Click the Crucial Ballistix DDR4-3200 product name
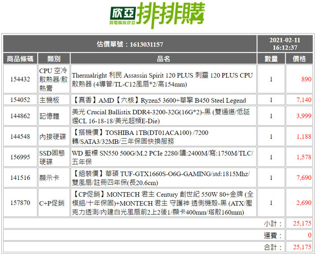The image size is (317, 254). pyautogui.click(x=161, y=116)
